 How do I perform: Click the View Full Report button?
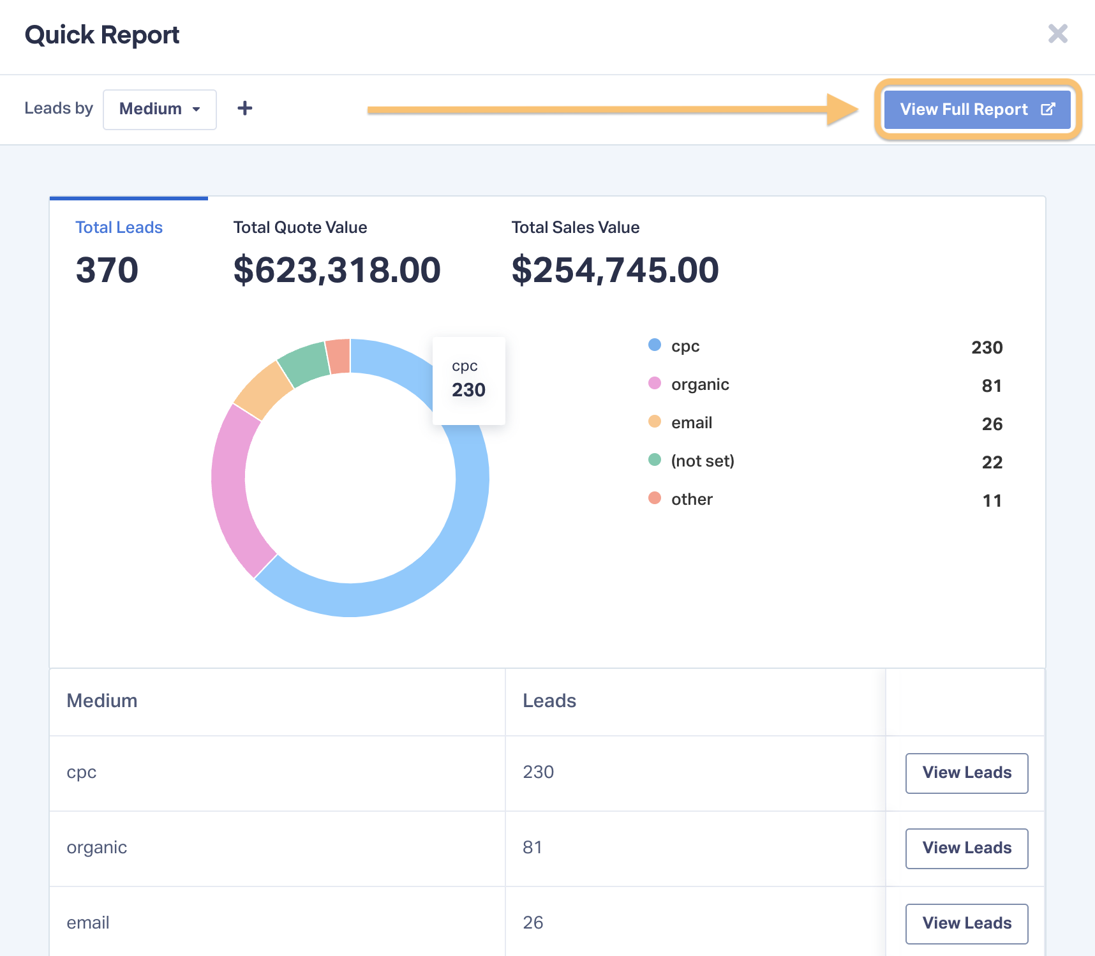pos(977,110)
